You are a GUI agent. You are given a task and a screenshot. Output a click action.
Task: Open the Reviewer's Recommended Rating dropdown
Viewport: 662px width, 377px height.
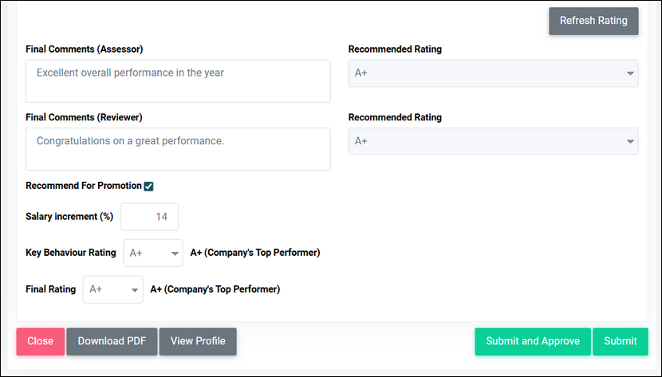[x=493, y=141]
